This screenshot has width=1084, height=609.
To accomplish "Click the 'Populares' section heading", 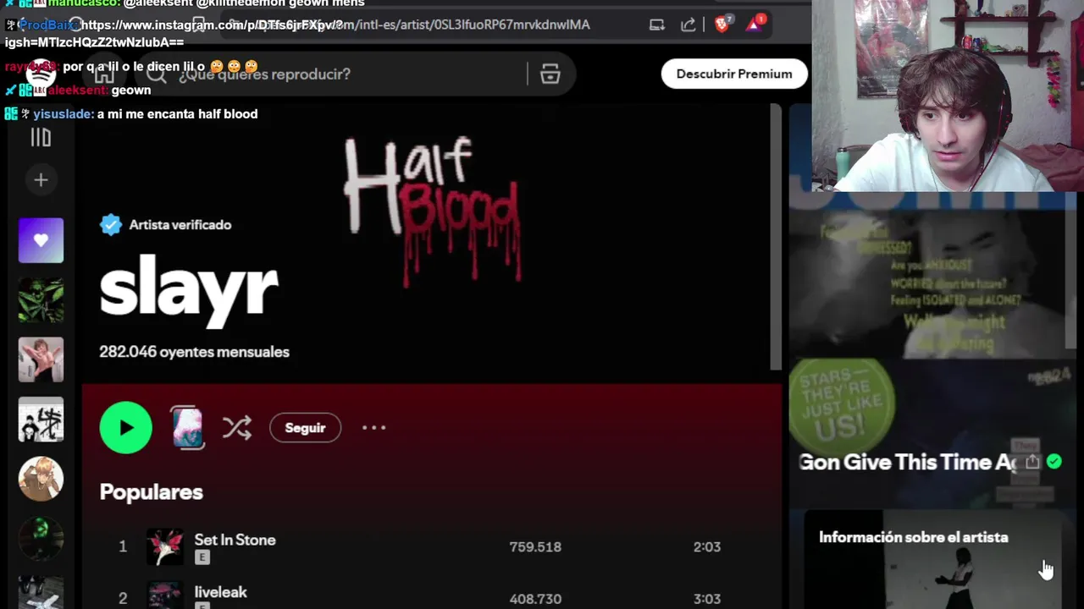I will (x=151, y=492).
